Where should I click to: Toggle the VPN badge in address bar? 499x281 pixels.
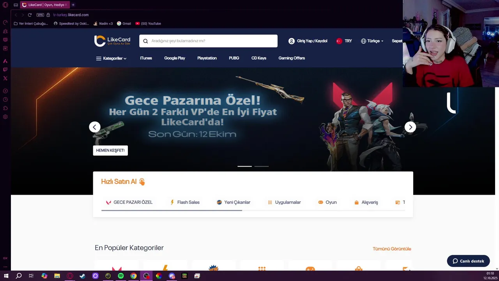(40, 15)
